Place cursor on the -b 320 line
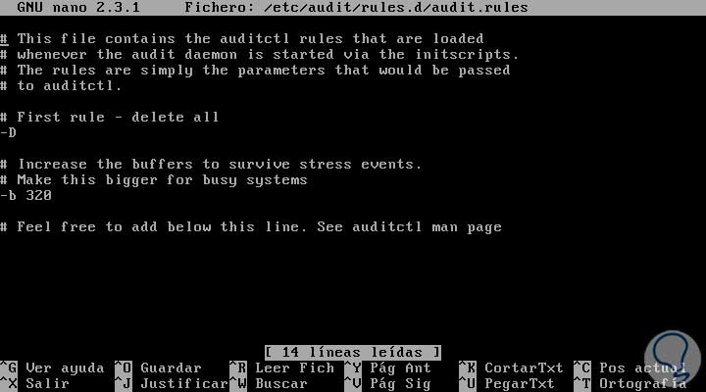This screenshot has width=706, height=392. [x=25, y=195]
